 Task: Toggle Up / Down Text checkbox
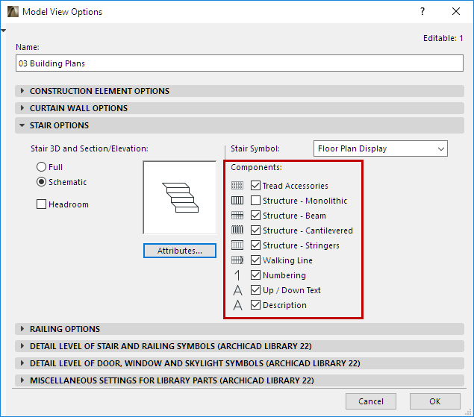coord(255,290)
